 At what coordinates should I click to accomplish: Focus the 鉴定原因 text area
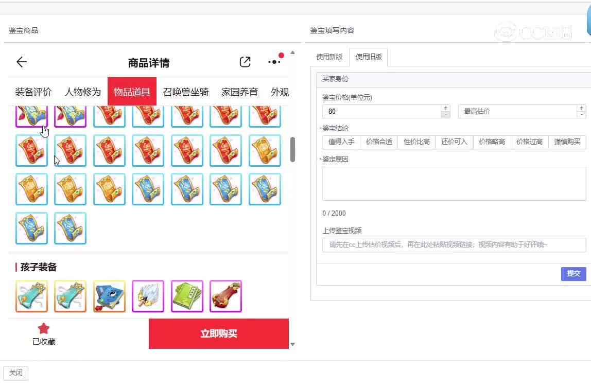pyautogui.click(x=454, y=184)
